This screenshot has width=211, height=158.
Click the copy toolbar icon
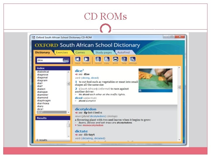pos(107,59)
